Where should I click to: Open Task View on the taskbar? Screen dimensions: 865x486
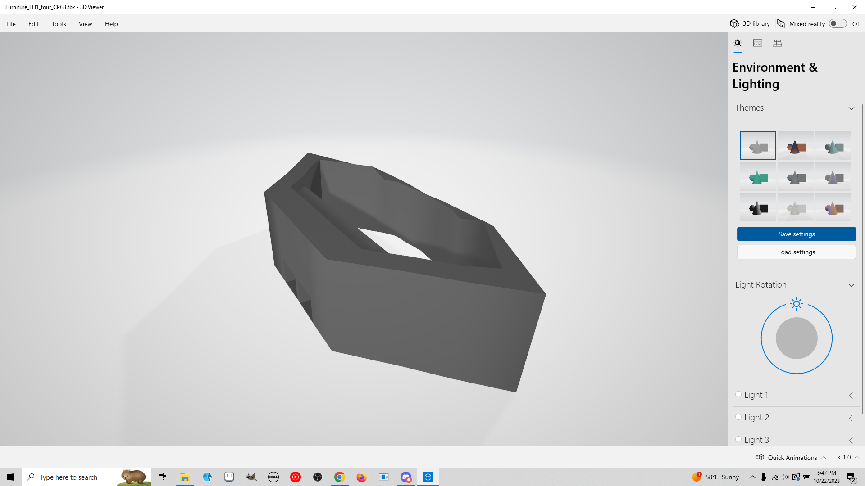(x=162, y=477)
